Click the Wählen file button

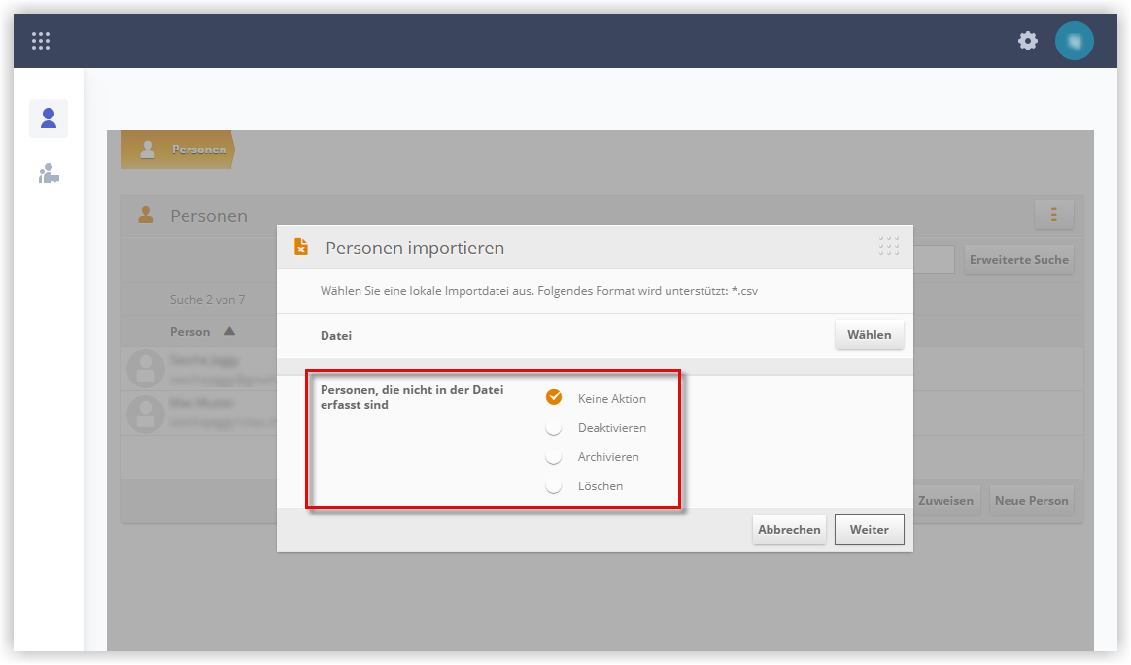pos(870,335)
